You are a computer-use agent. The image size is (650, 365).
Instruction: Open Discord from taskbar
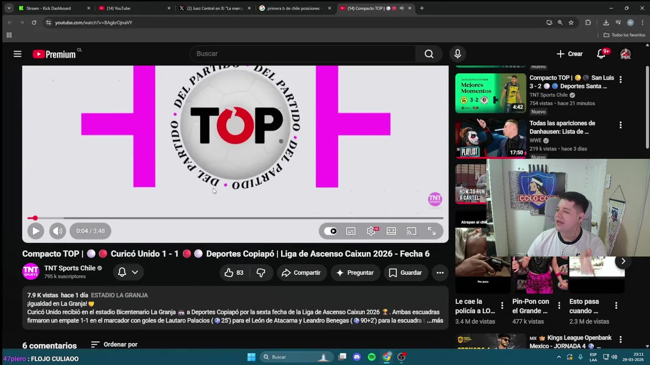click(x=356, y=357)
